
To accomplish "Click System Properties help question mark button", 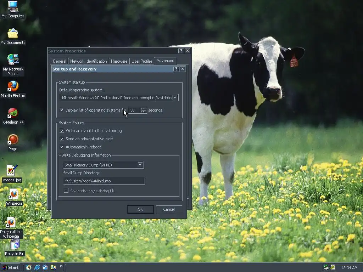I will [x=181, y=51].
